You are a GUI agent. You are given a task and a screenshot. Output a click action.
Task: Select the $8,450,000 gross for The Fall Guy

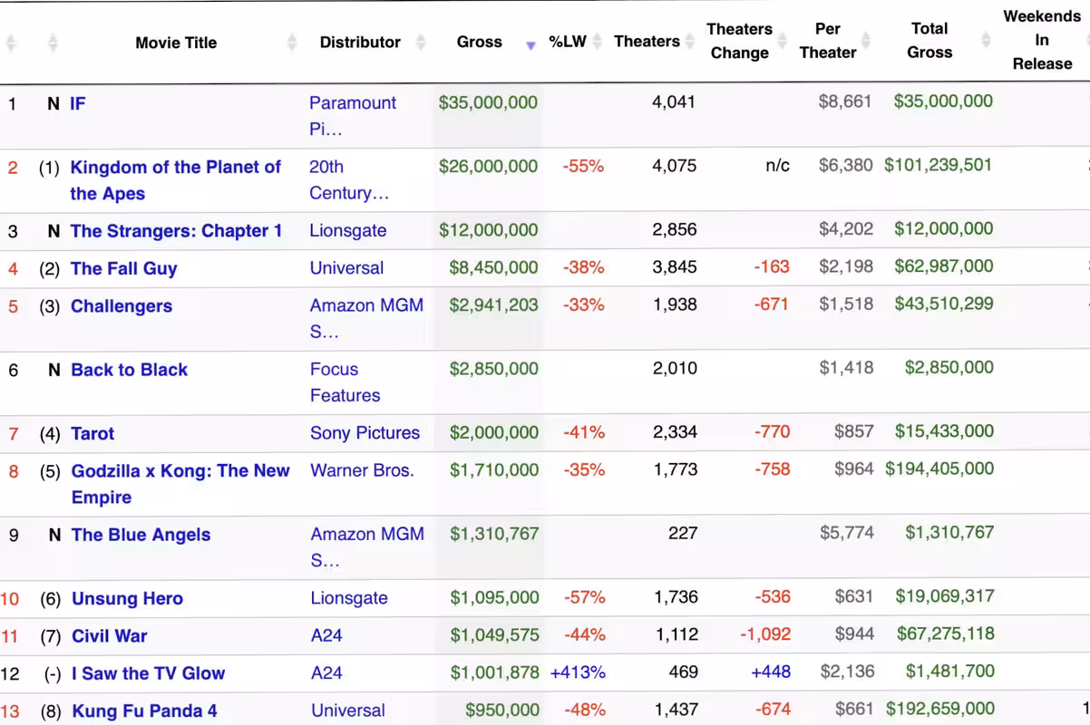pos(493,267)
